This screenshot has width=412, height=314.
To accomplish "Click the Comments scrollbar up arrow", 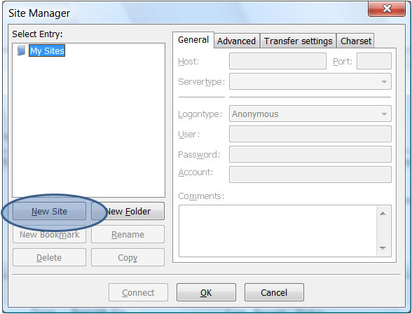I will [x=383, y=213].
